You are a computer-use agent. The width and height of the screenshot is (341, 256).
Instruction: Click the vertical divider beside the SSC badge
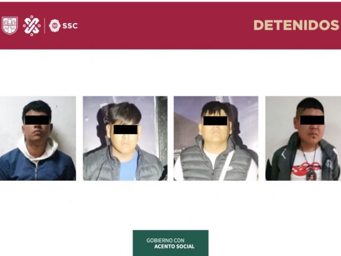tap(45, 26)
